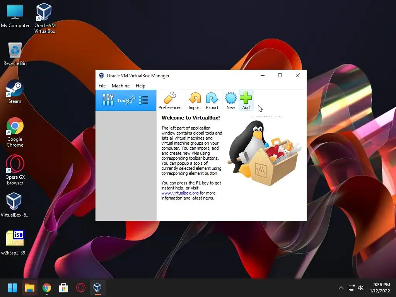The width and height of the screenshot is (396, 297).
Task: Open Chrome from the taskbar
Action: [46, 288]
